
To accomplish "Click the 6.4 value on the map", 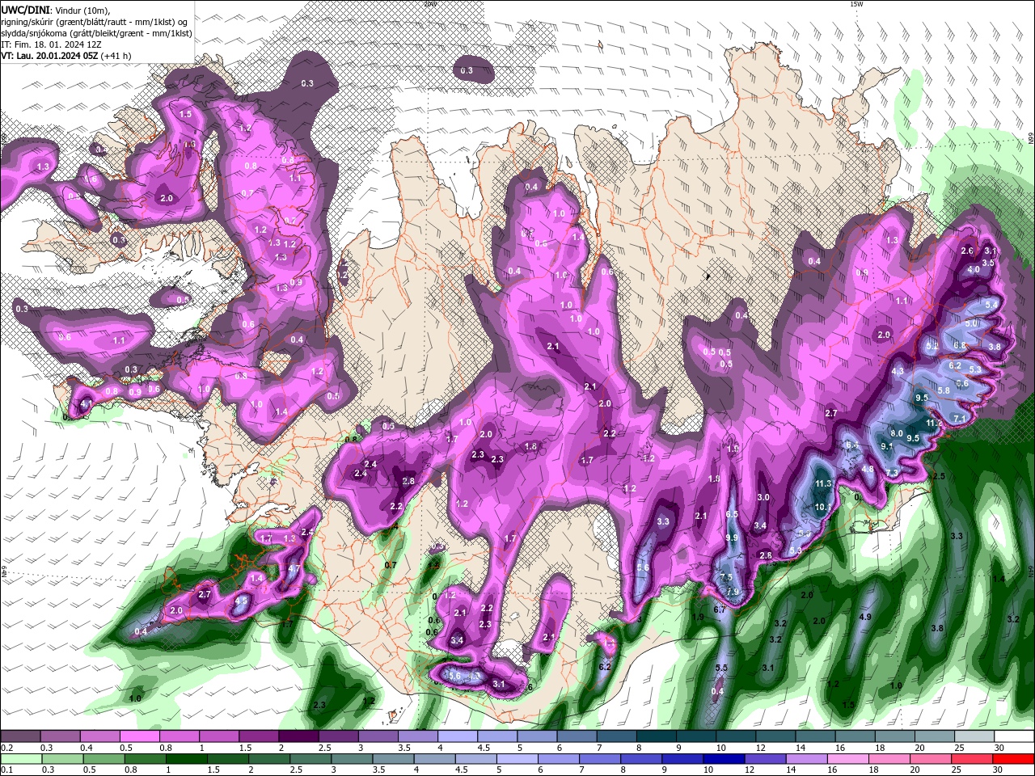I will (x=851, y=445).
